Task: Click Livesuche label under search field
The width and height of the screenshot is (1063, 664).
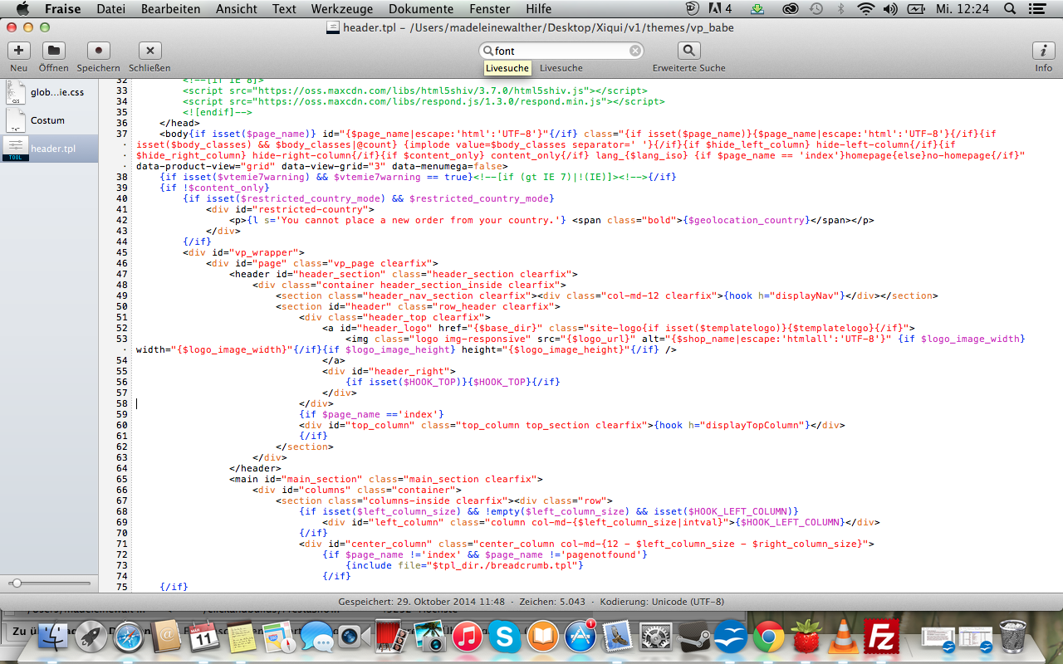Action: tap(561, 68)
